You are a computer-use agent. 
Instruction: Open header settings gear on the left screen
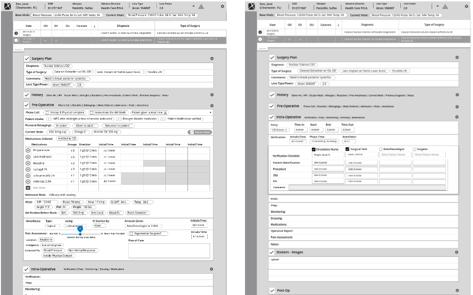[222, 6]
